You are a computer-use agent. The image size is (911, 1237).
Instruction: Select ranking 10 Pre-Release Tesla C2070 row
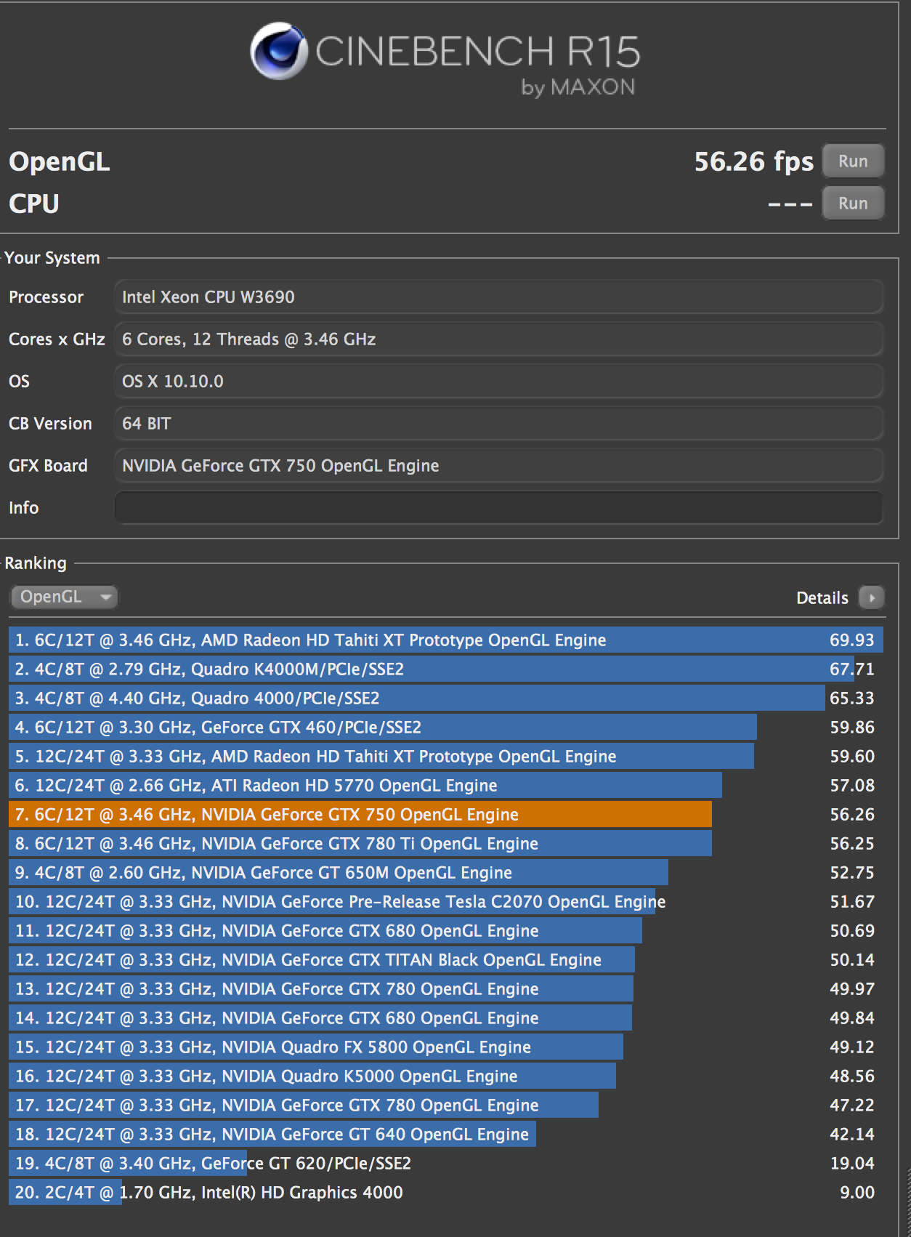tap(446, 901)
